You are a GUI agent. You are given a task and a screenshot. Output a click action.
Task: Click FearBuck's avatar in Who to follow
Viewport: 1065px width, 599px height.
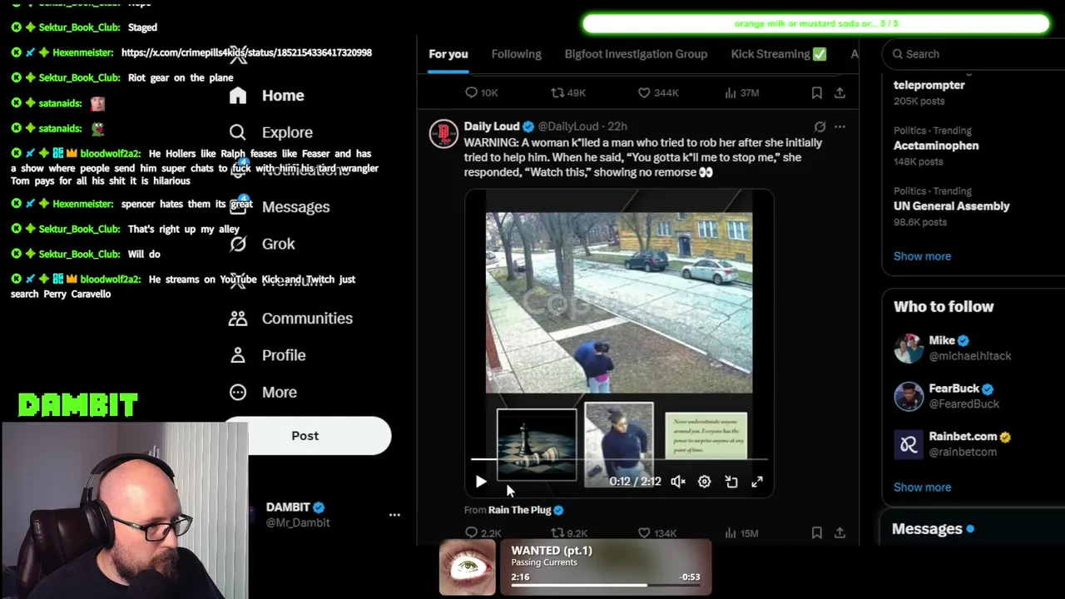click(x=909, y=397)
